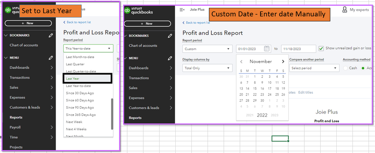Click the calendar icon in the start date field
375x153 pixels.
coord(267,49)
